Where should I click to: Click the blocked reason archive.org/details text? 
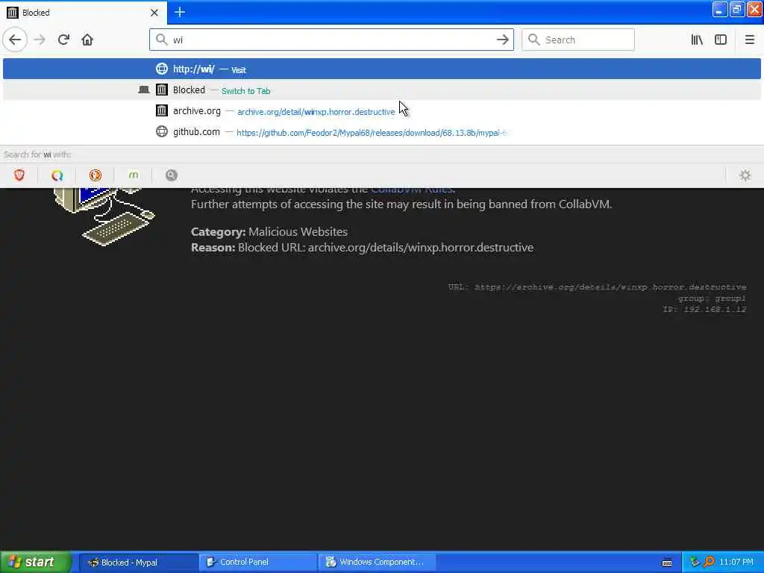[362, 248]
